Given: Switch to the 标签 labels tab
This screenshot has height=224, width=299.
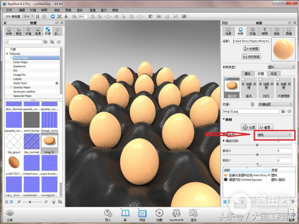Looking at the screenshot, I should (274, 74).
